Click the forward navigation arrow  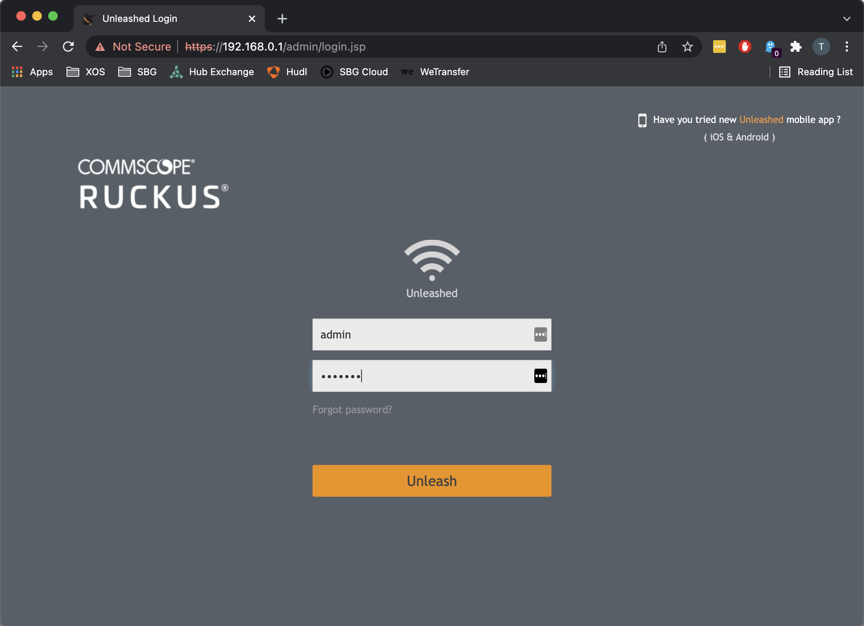tap(43, 47)
